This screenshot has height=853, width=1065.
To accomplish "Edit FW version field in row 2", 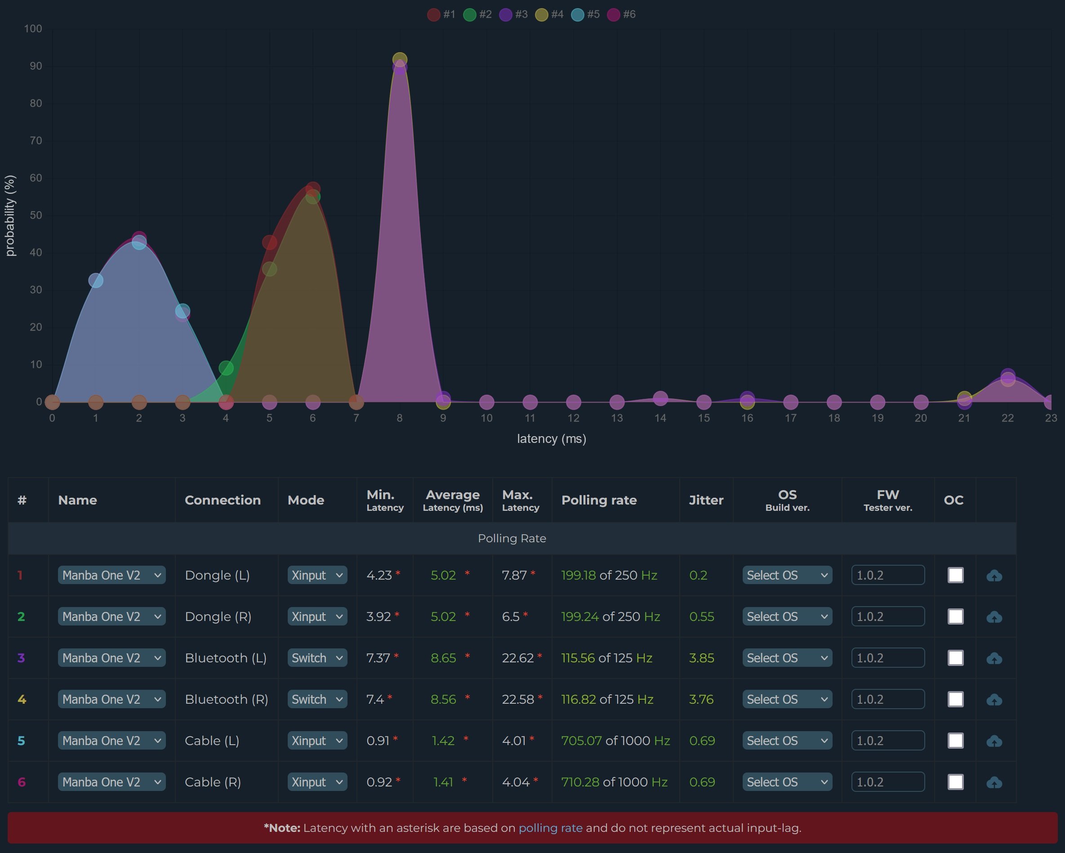I will 888,617.
